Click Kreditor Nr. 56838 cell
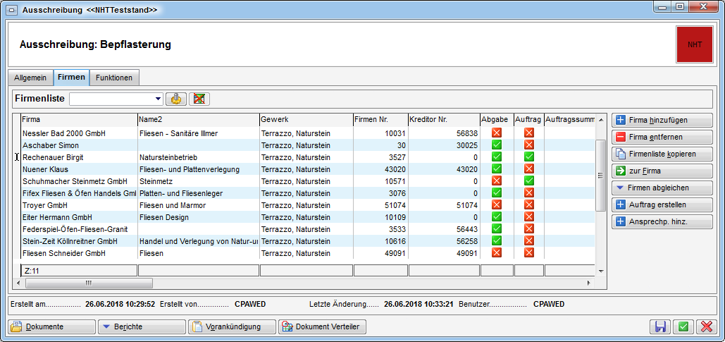The width and height of the screenshot is (725, 342). (444, 133)
